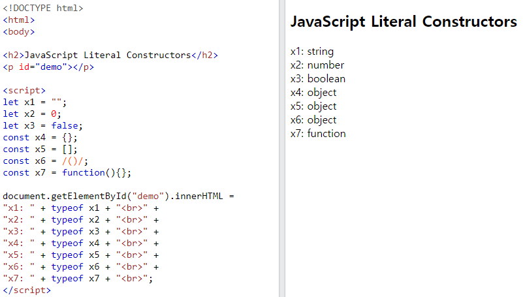Click the 'x6: object' output line
The width and height of the screenshot is (525, 297).
tap(313, 120)
